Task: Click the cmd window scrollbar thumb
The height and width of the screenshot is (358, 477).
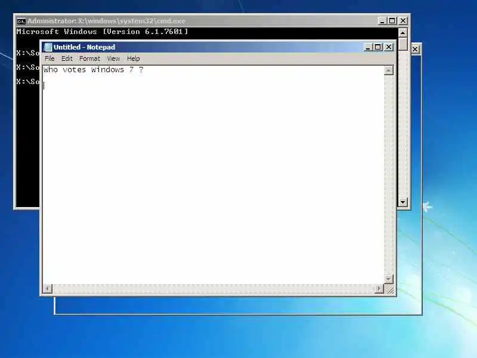Action: [403, 44]
